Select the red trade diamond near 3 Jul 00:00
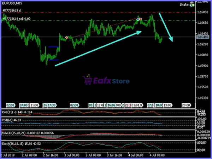This screenshot has width=212, height=159. point(67,38)
